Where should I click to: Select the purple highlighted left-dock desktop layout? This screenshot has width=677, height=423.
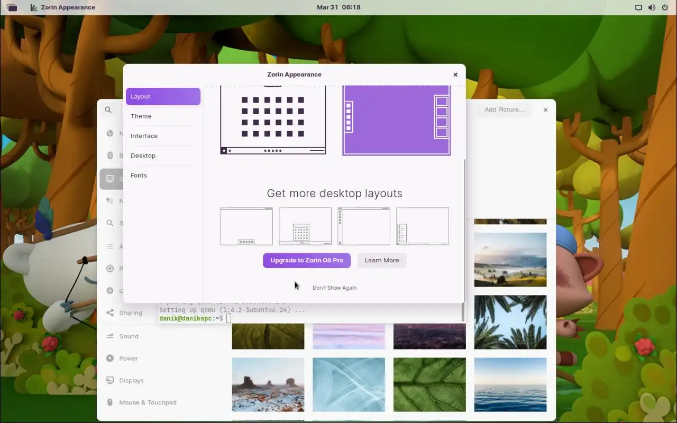click(397, 120)
